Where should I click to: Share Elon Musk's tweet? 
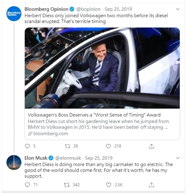point(151,185)
